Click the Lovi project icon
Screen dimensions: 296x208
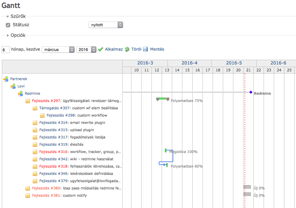pos(13,86)
